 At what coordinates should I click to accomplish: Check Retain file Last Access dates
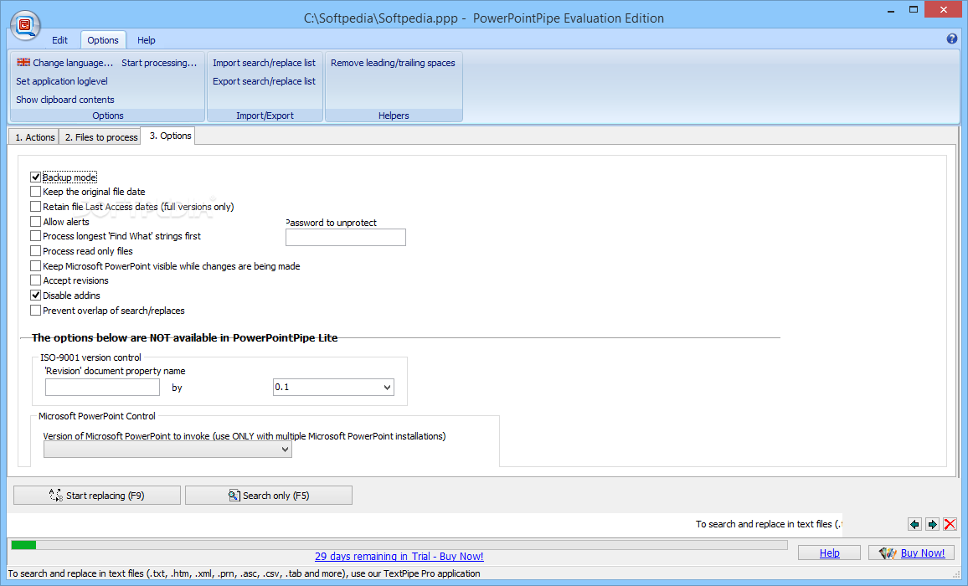point(36,206)
